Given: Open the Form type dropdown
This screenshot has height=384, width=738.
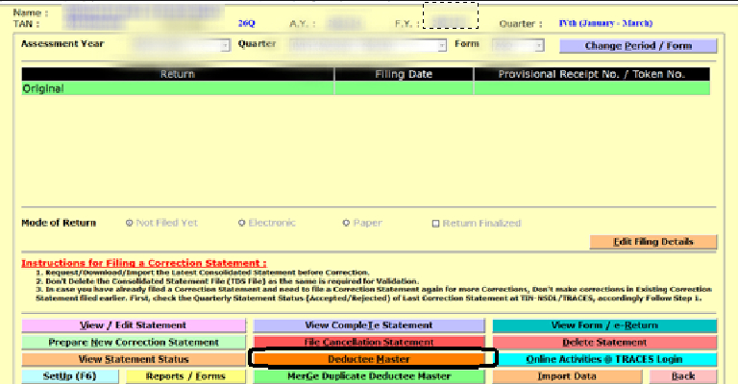Looking at the screenshot, I should (539, 45).
